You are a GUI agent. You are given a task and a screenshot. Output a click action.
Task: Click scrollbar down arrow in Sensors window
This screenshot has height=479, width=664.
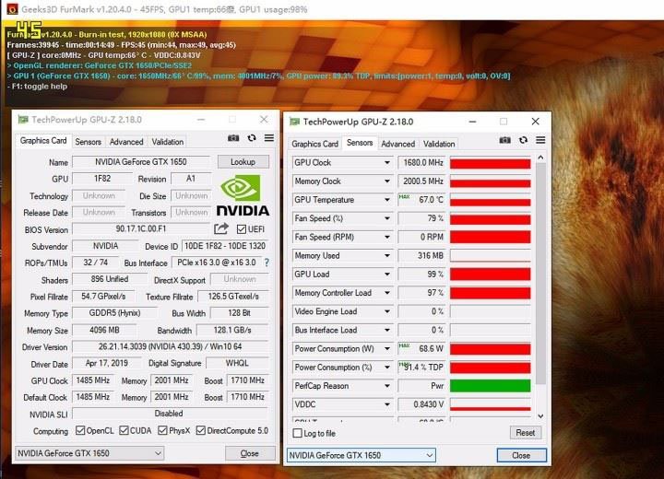[x=540, y=416]
